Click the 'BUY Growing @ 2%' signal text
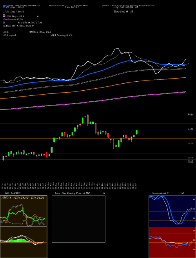Viewport: 196px width, 258px height. pos(62,35)
